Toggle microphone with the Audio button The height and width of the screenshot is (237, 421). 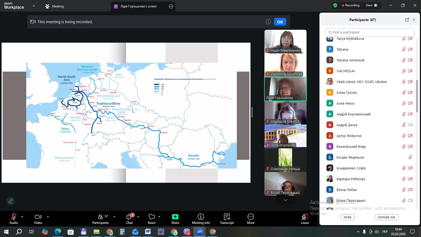(14, 219)
